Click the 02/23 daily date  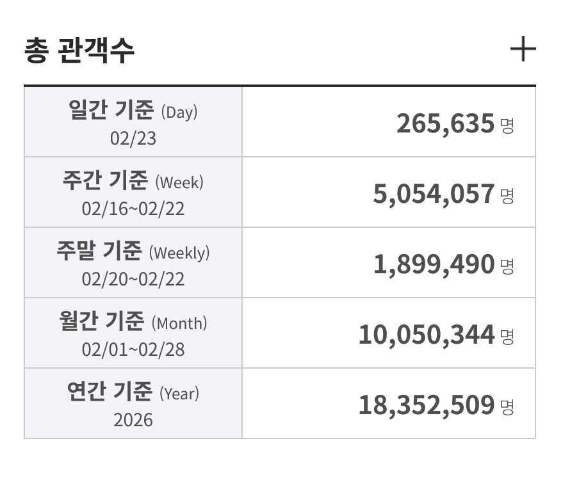click(133, 138)
